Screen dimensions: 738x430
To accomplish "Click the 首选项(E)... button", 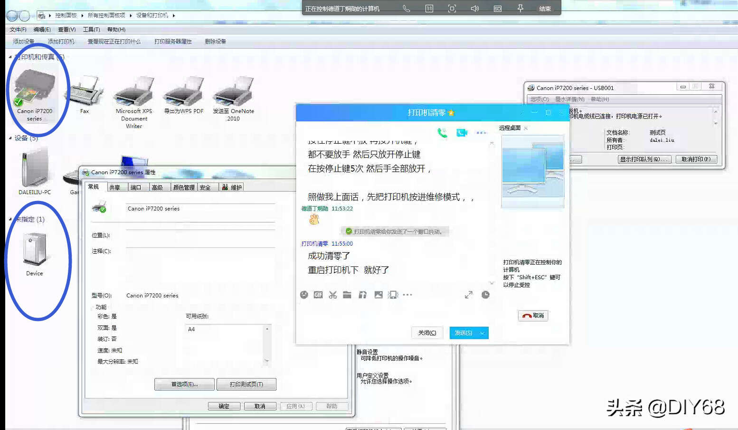I will [184, 384].
